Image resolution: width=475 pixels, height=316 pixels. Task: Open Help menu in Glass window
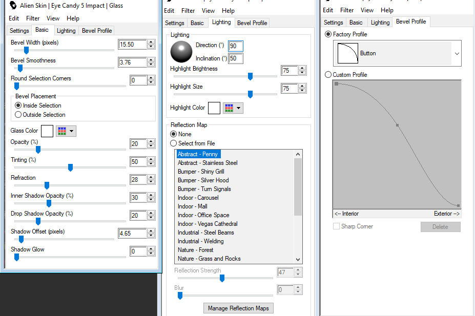[x=73, y=18]
